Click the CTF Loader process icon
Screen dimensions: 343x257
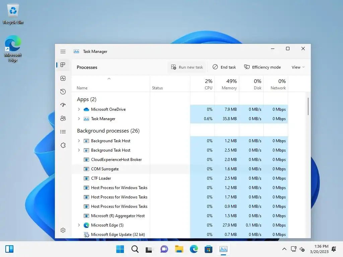click(x=86, y=178)
